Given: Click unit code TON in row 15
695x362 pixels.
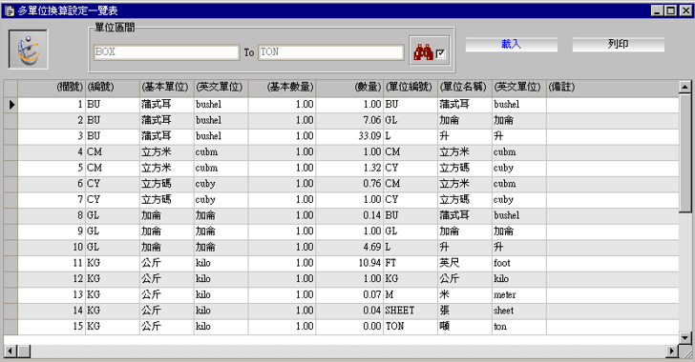Looking at the screenshot, I should click(x=410, y=327).
